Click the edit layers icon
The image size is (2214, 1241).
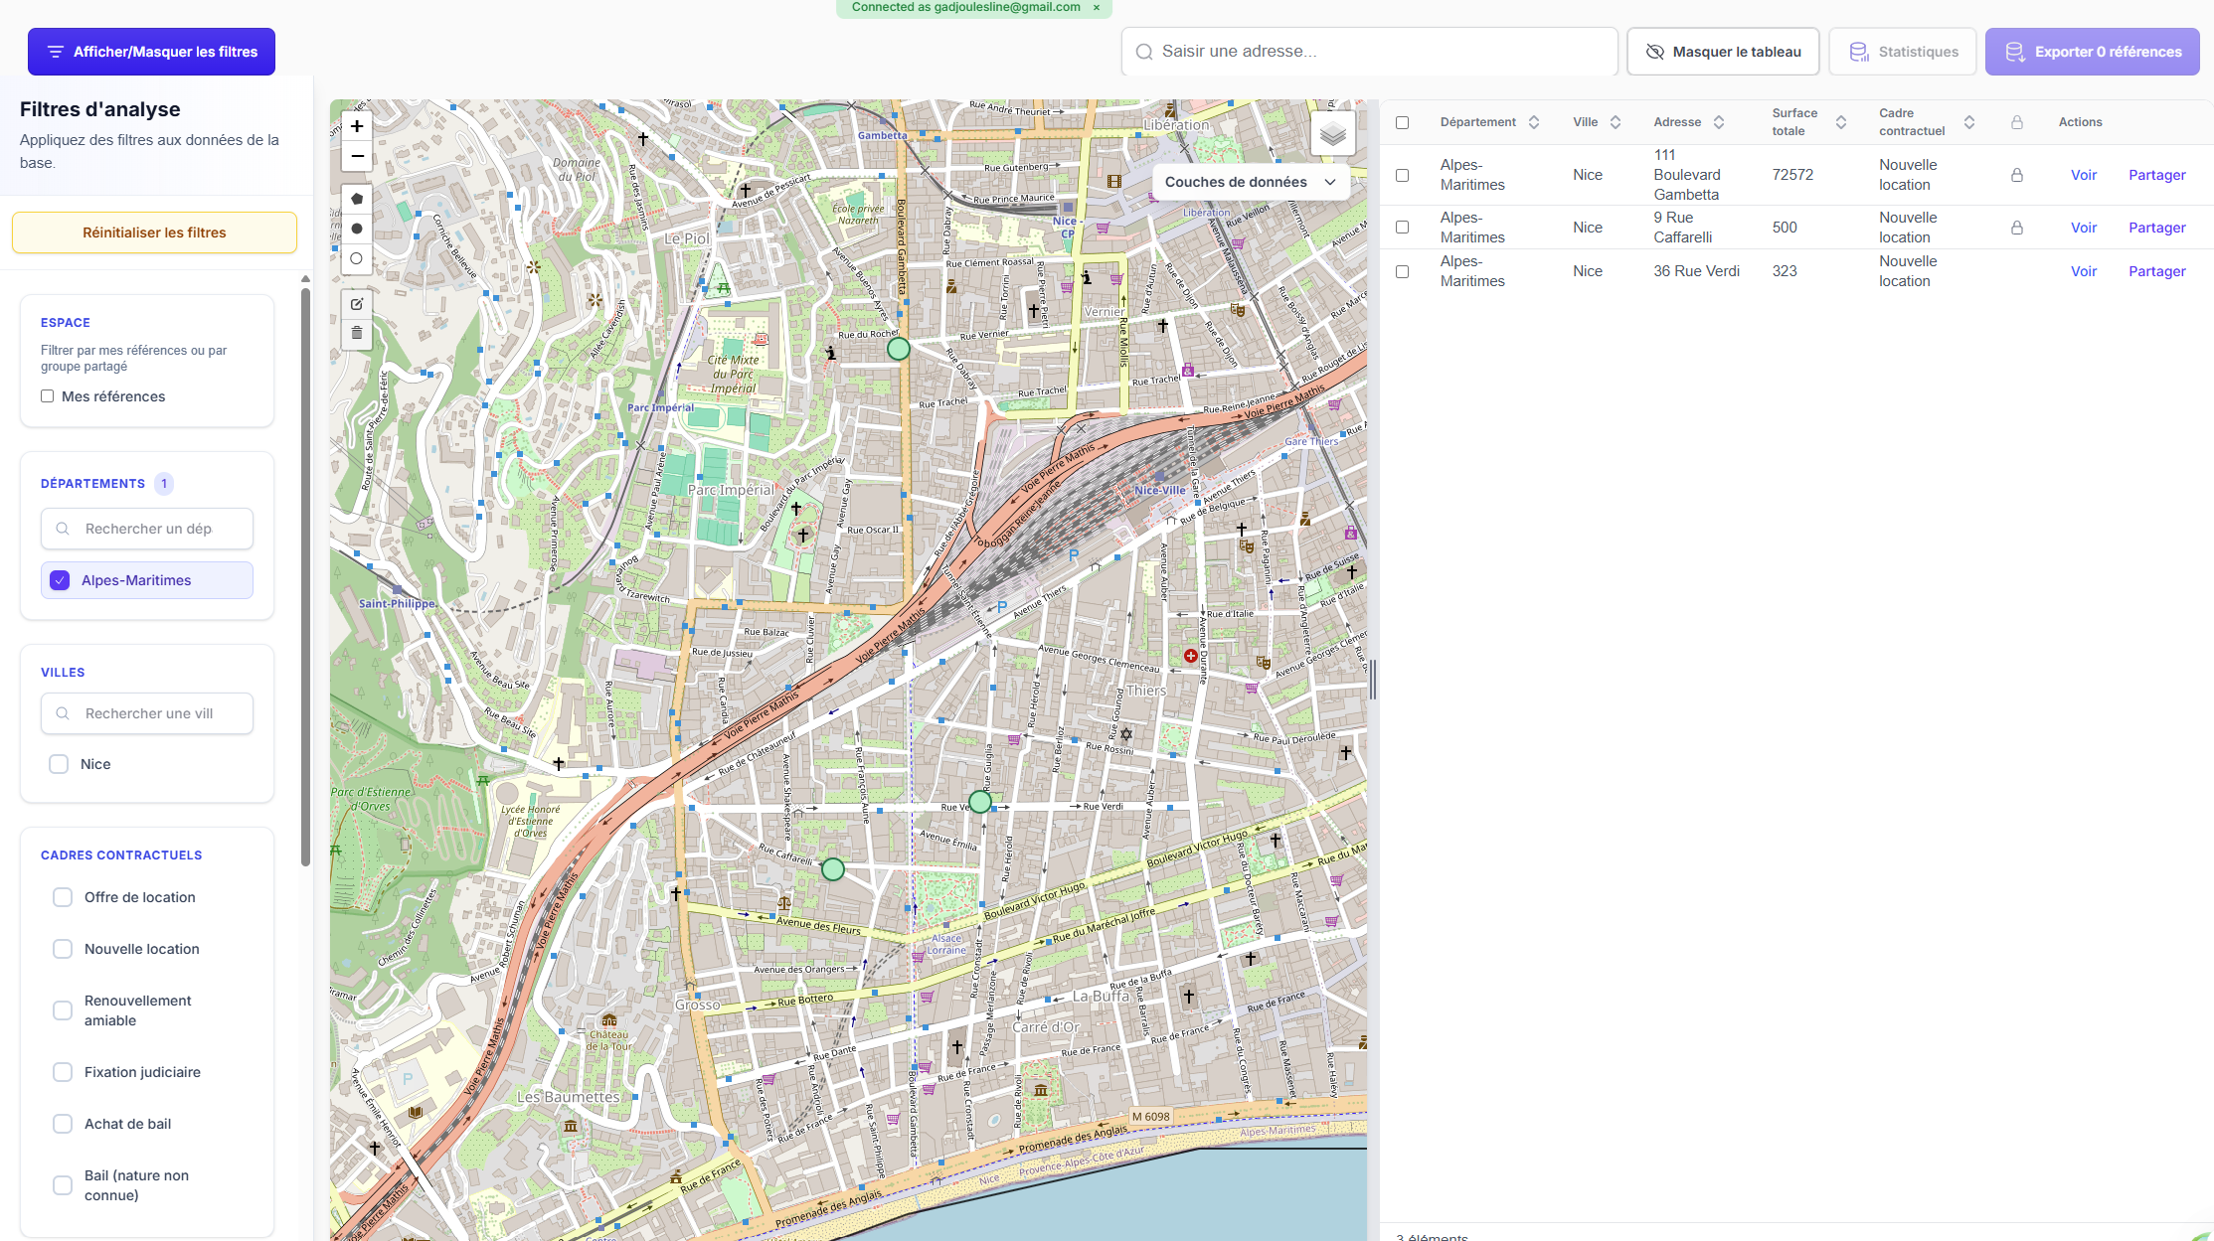point(357,304)
